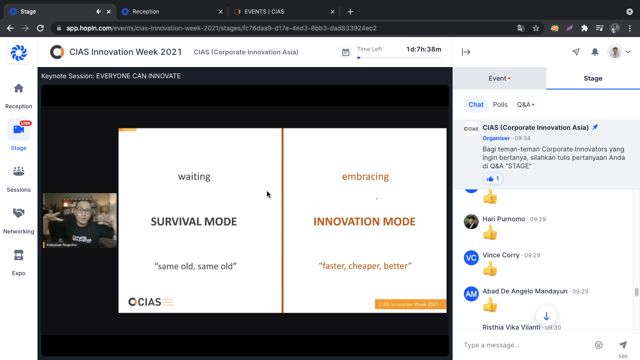Click the pin icon on the CIAS message
Image resolution: width=640 pixels, height=360 pixels.
pyautogui.click(x=595, y=127)
